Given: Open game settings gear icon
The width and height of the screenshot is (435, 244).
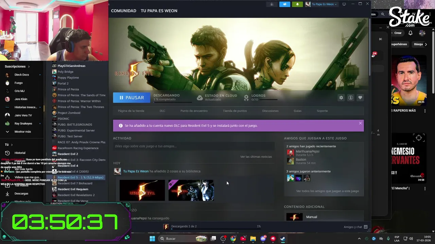Looking at the screenshot, I should click(341, 98).
